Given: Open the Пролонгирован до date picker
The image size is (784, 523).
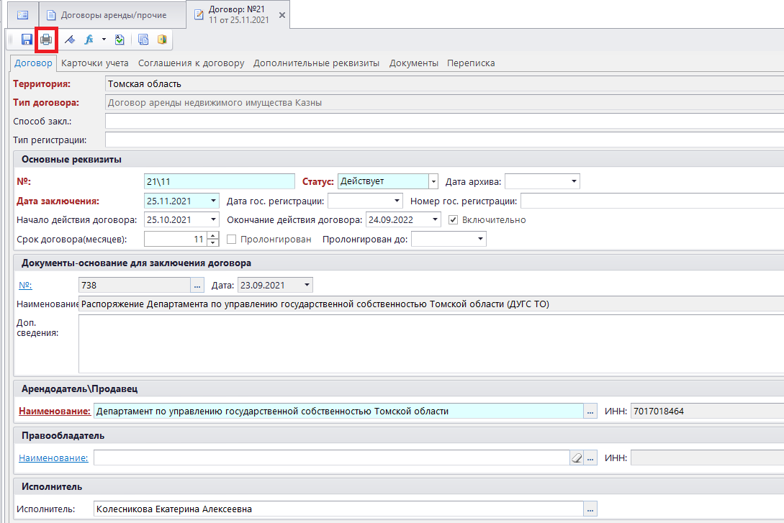Looking at the screenshot, I should (x=480, y=239).
